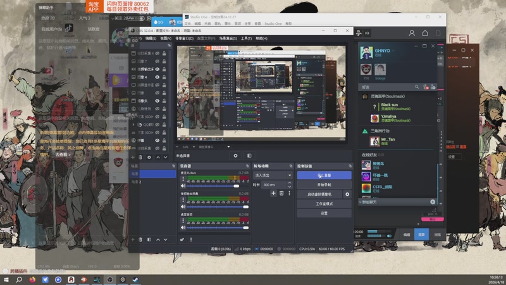Open OBS 编辑(E) menu
The height and width of the screenshot is (285, 506).
[x=151, y=39]
